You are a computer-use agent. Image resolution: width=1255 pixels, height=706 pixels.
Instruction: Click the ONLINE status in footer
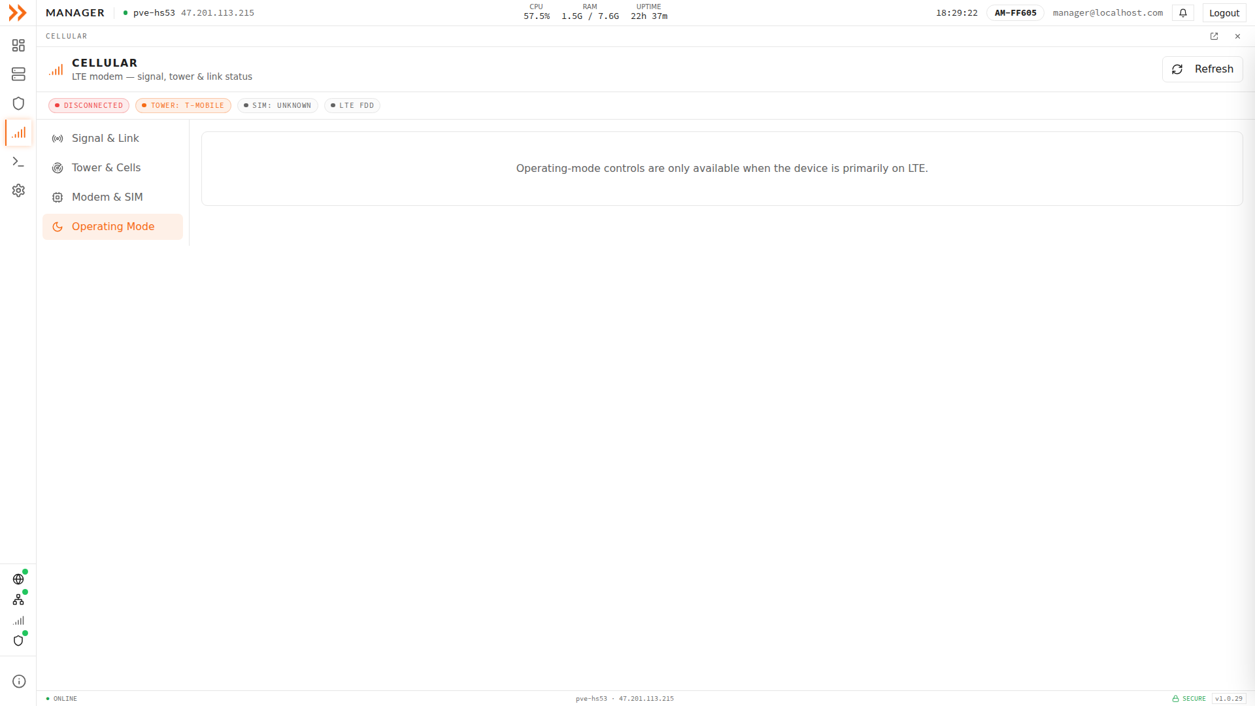coord(61,699)
